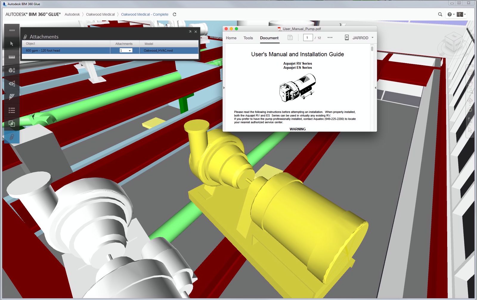The height and width of the screenshot is (300, 477).
Task: Open the Clash overlapping-squares tool
Action: [12, 124]
